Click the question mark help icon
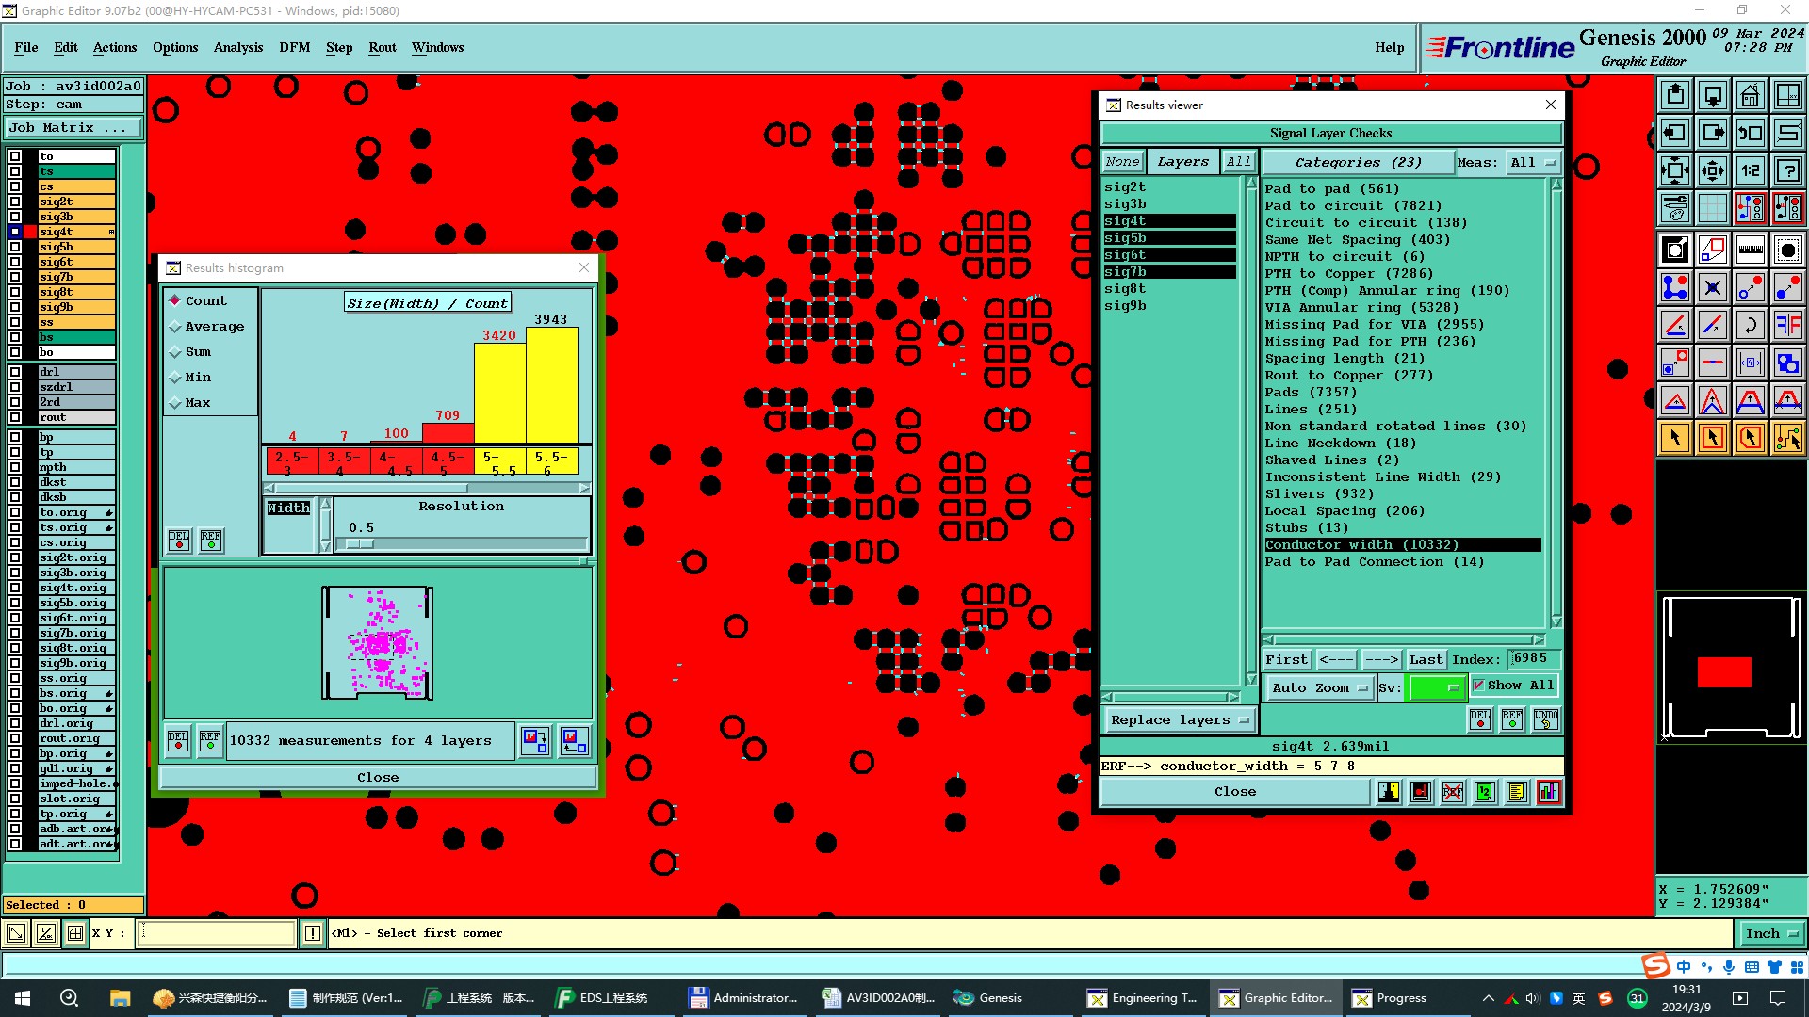Viewport: 1809px width, 1017px height. 1787,170
